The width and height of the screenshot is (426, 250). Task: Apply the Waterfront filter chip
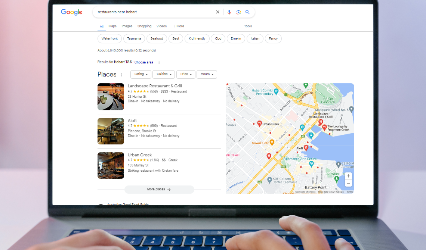tap(109, 38)
